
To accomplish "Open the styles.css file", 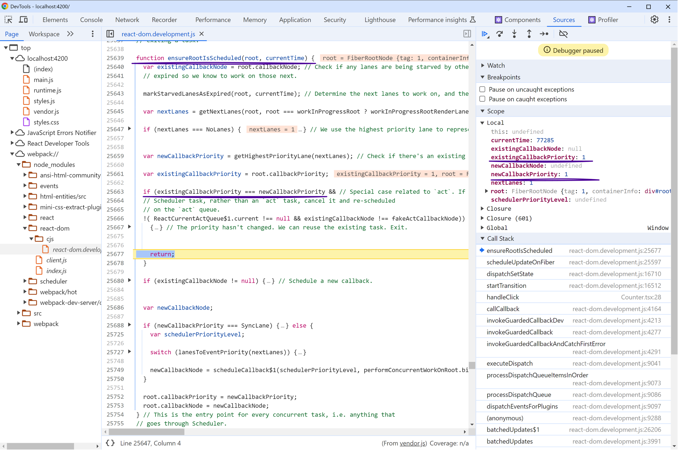I will click(46, 122).
